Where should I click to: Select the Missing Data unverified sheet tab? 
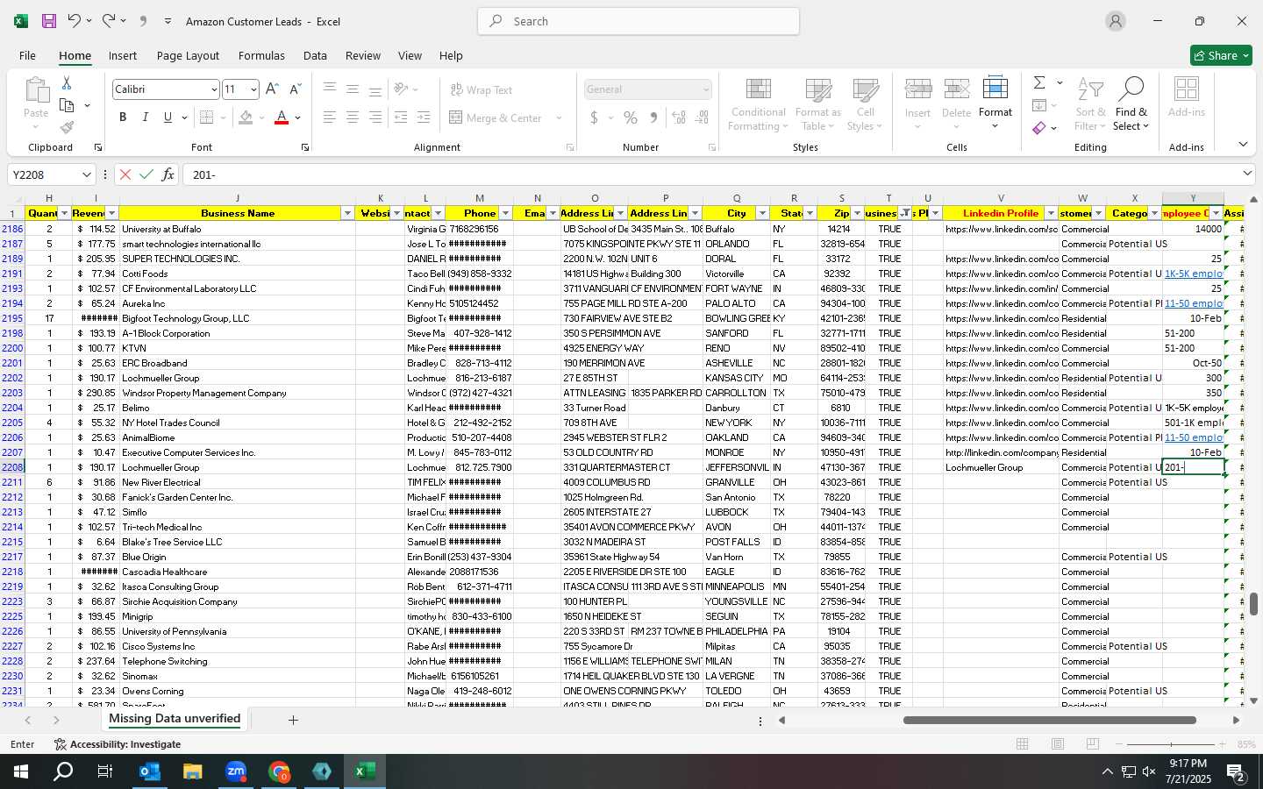pos(175,719)
